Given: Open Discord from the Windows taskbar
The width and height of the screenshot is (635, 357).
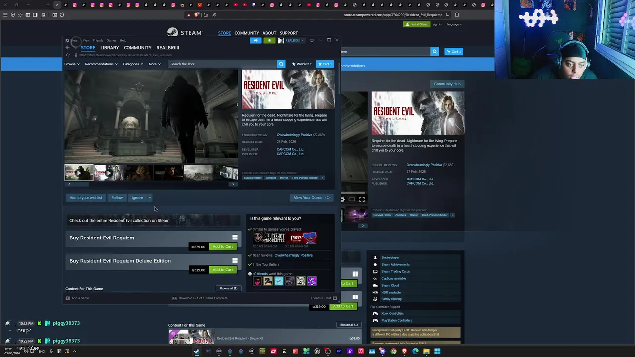Looking at the screenshot, I should (382, 351).
